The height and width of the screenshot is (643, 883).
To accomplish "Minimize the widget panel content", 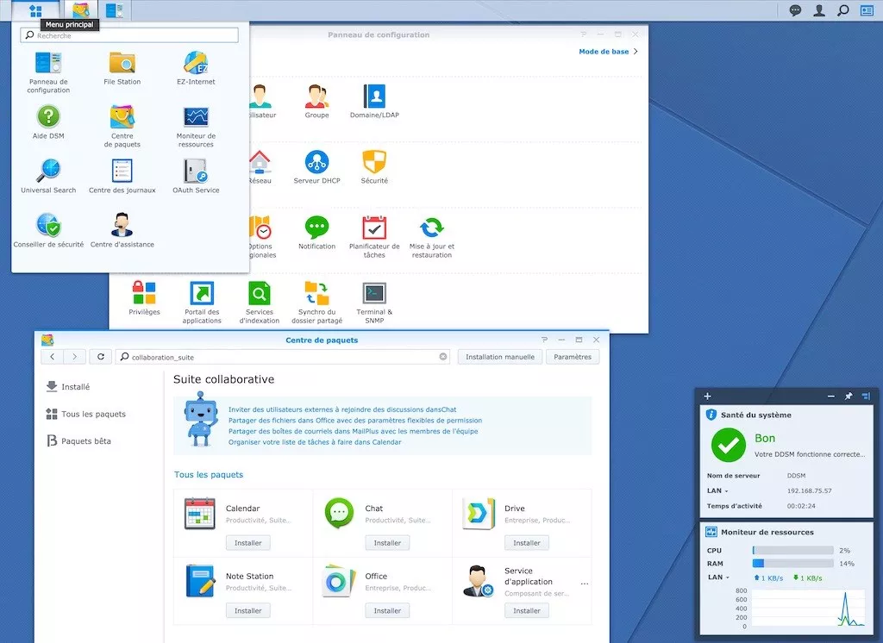I will tap(830, 396).
